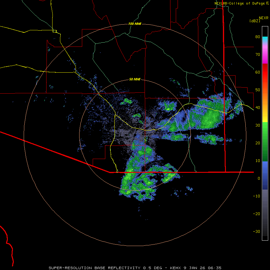The width and height of the screenshot is (270, 270).
Task: Click the 70 dBZ scale value
Action: click(258, 54)
